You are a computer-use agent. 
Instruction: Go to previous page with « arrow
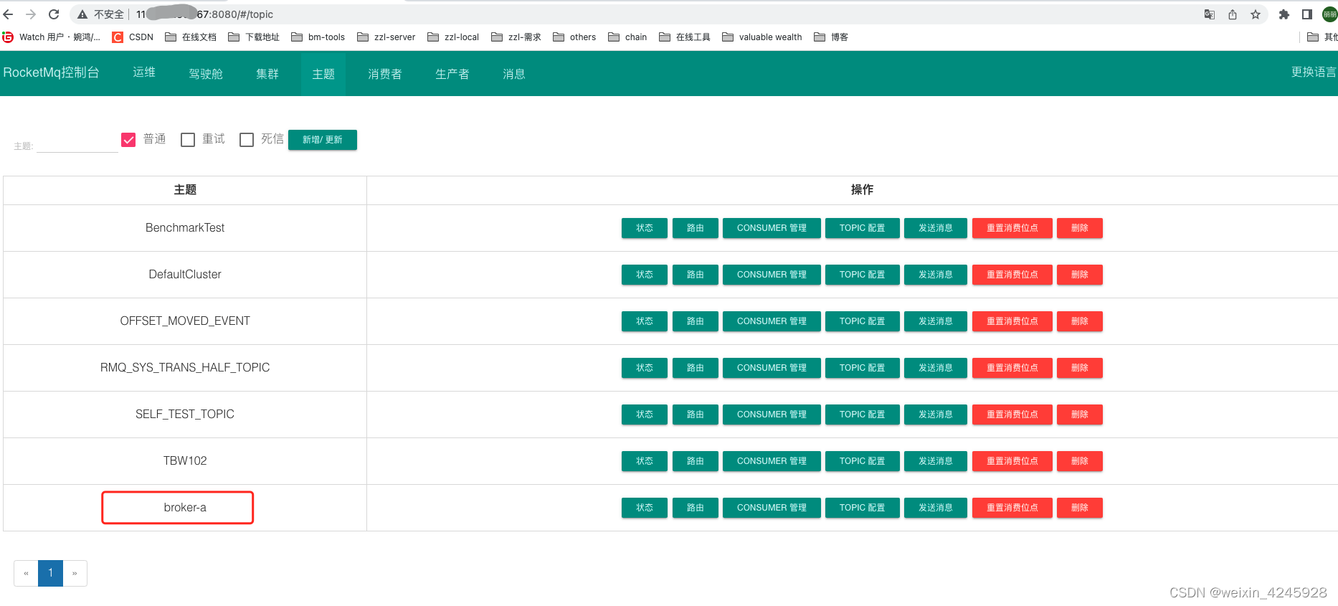26,573
